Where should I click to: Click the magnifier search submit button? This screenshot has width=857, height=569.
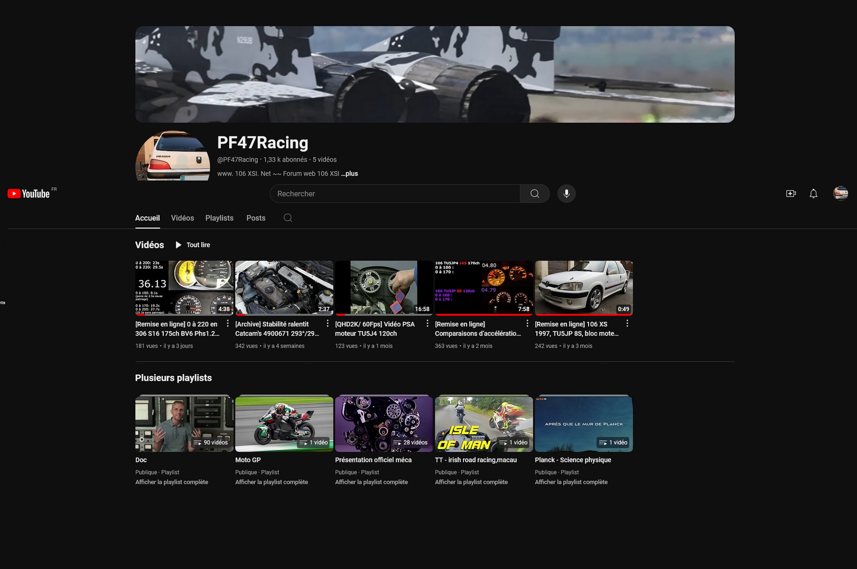point(535,194)
